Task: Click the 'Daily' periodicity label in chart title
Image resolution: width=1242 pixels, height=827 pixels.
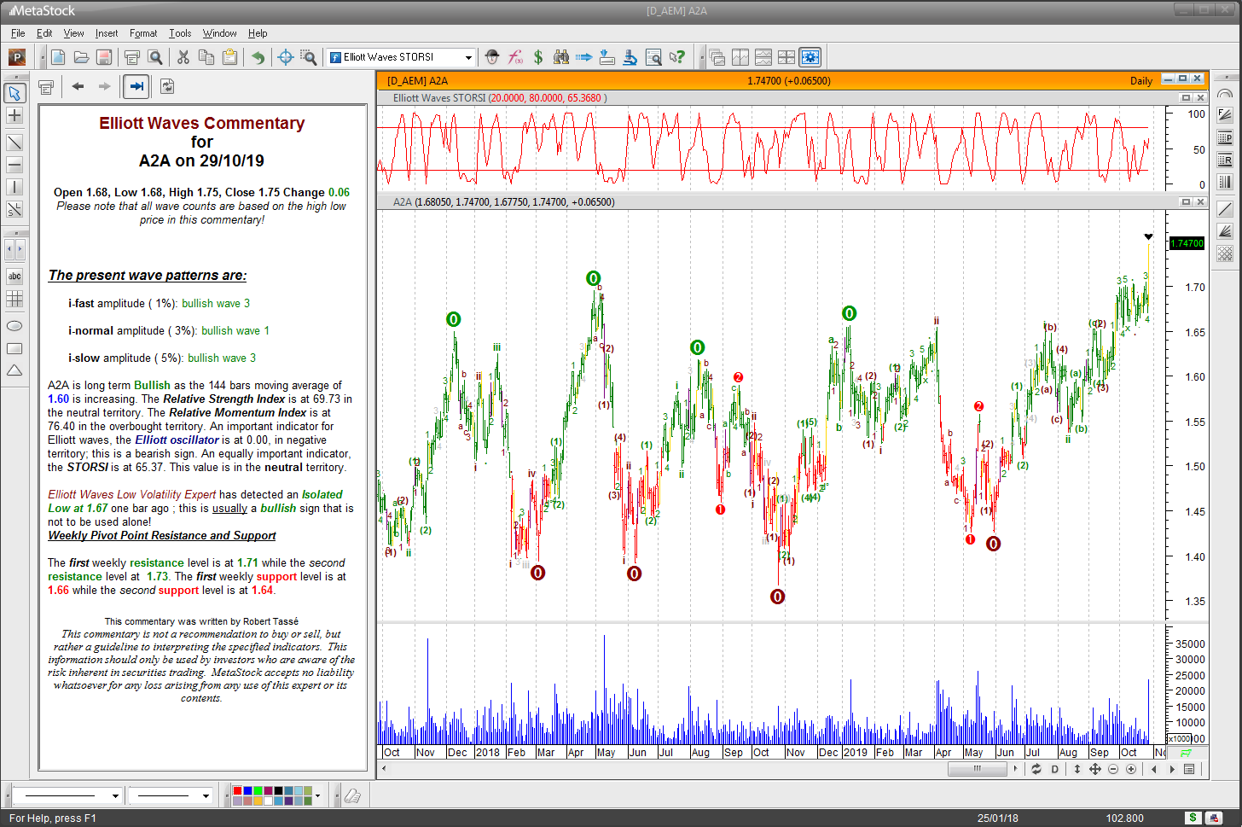Action: pos(1141,81)
